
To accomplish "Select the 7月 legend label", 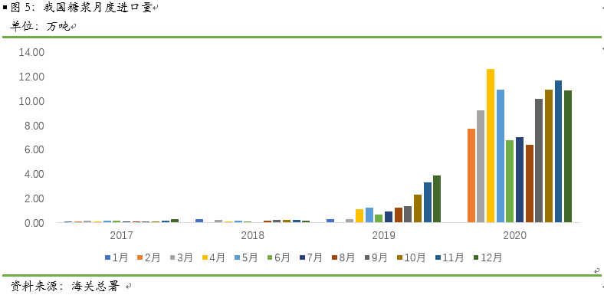I will point(315,257).
